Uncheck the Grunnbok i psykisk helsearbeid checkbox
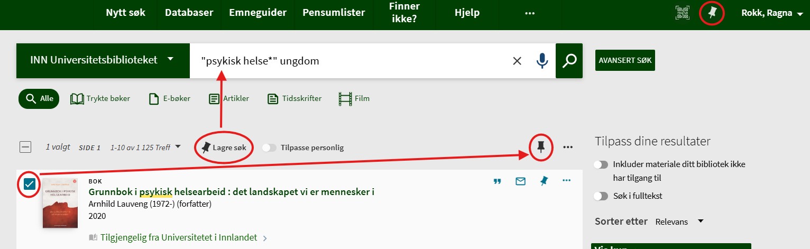The image size is (810, 249). pos(29,184)
